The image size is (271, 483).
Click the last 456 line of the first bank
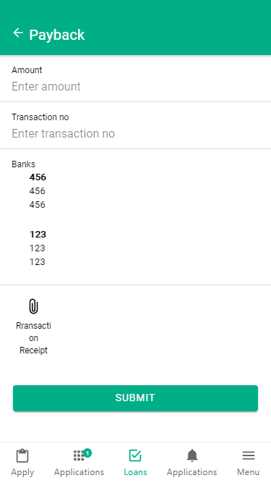click(x=37, y=205)
